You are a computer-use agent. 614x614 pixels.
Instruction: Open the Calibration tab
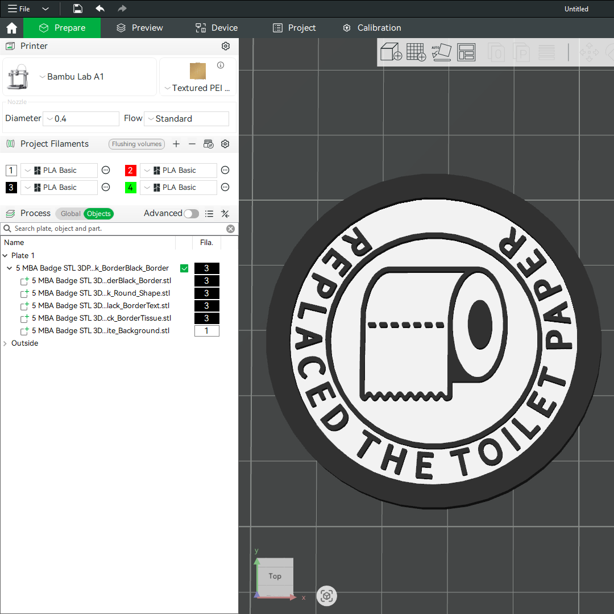372,28
